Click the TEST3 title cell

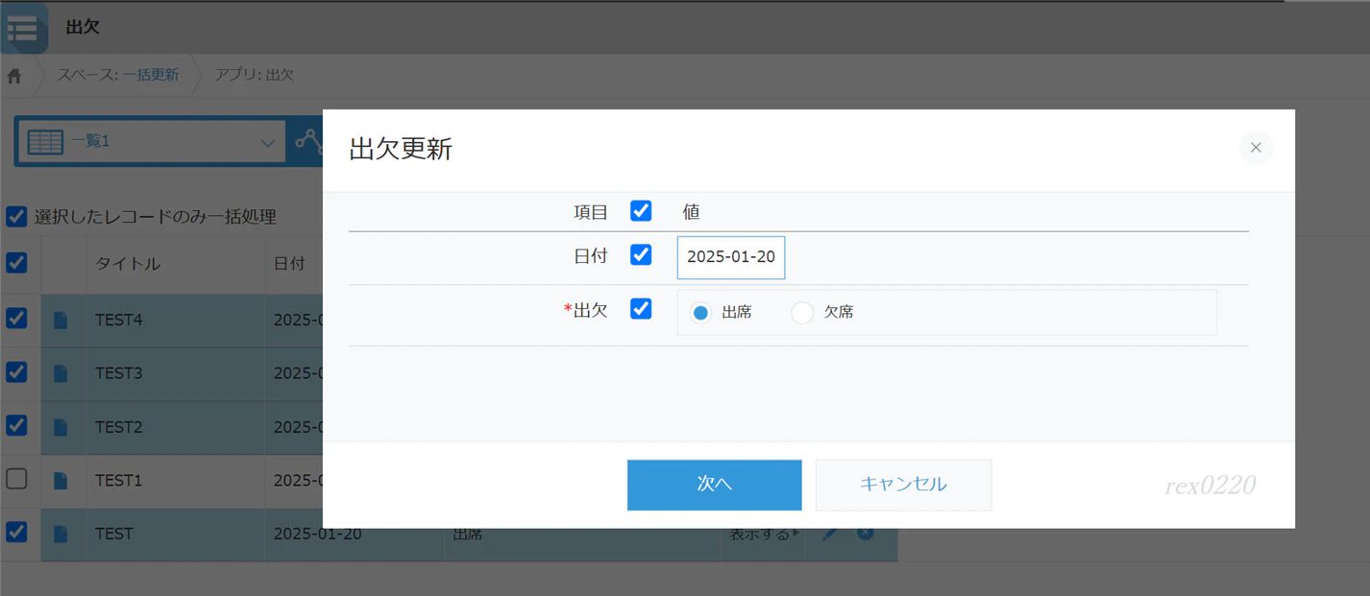pyautogui.click(x=176, y=374)
